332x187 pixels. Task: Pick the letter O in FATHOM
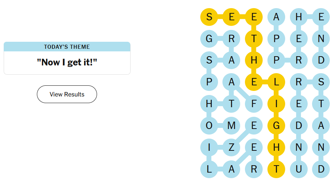tap(209, 126)
